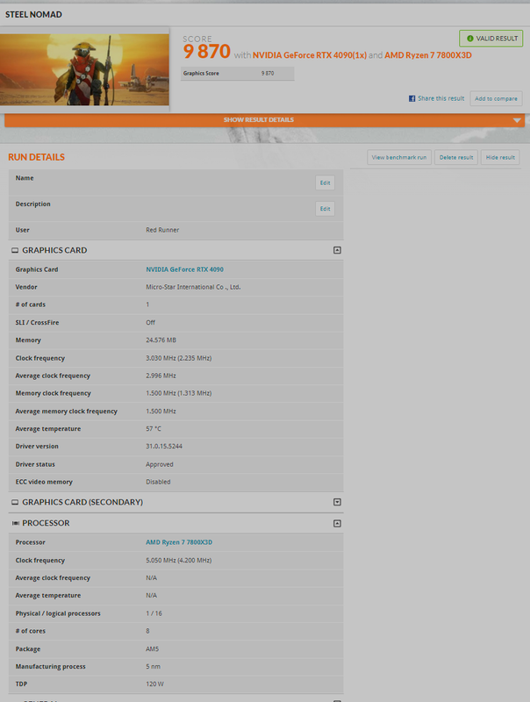Image resolution: width=530 pixels, height=702 pixels.
Task: Open Share this result link
Action: pyautogui.click(x=440, y=98)
